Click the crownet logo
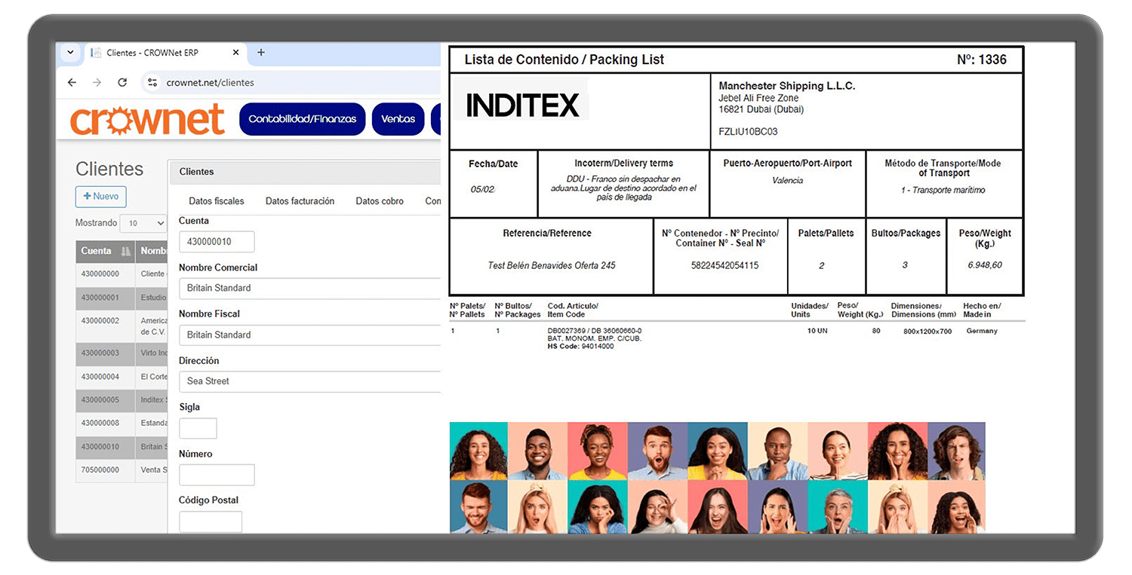 [x=148, y=120]
